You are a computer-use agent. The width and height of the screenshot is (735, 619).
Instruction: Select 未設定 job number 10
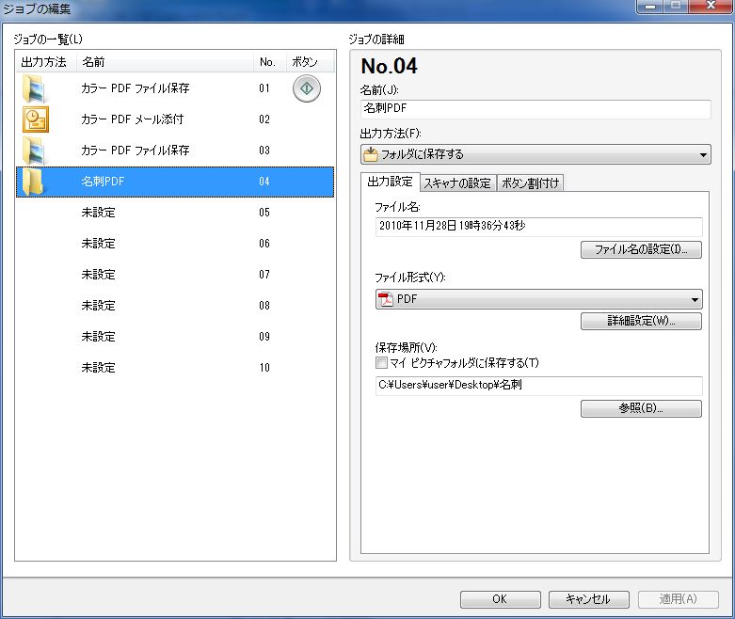point(175,368)
